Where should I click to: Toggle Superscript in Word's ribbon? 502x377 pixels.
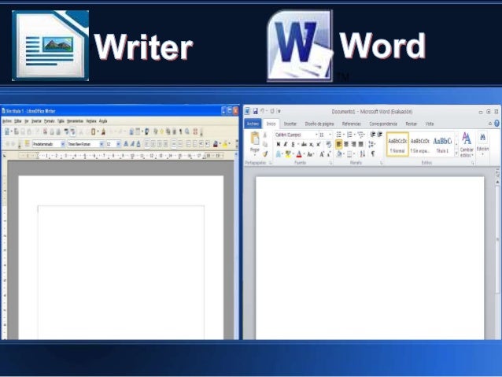click(318, 144)
